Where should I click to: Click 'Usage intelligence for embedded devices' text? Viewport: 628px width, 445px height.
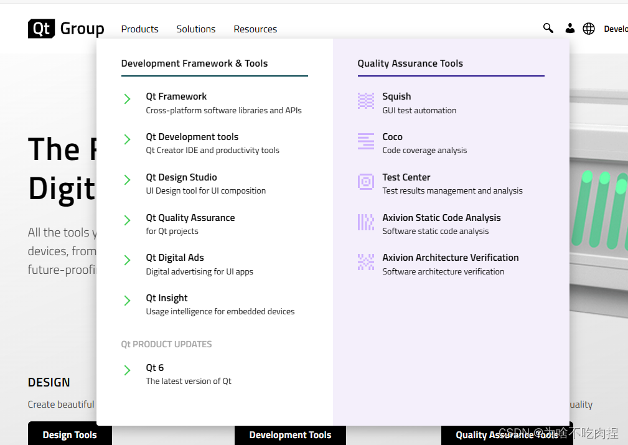pyautogui.click(x=220, y=312)
